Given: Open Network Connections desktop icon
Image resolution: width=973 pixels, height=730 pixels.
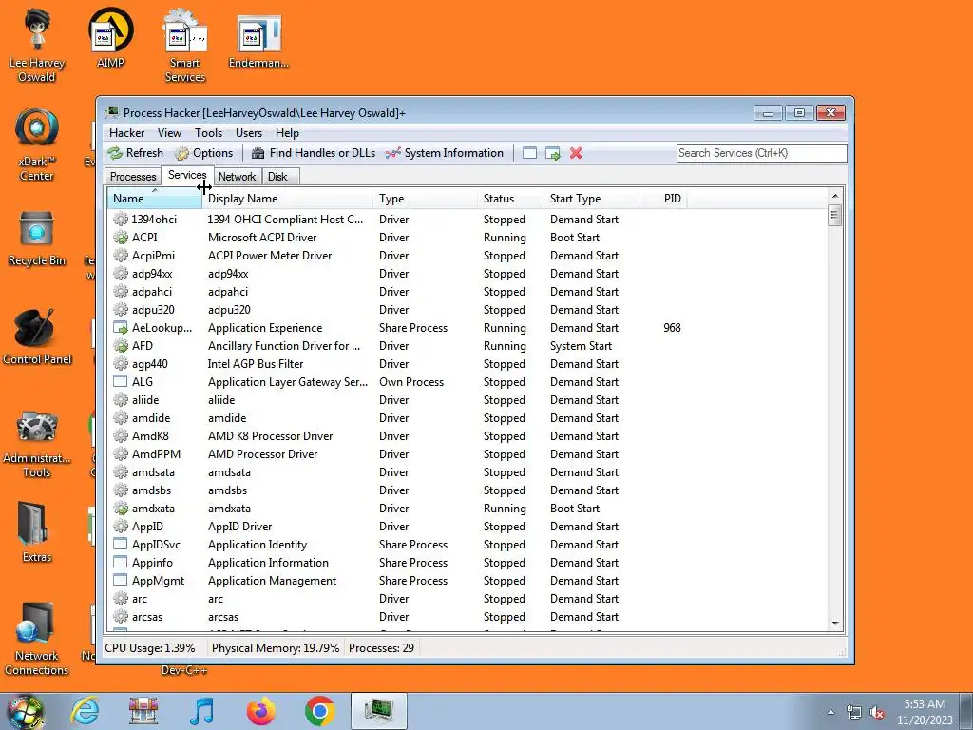Looking at the screenshot, I should pyautogui.click(x=37, y=640).
